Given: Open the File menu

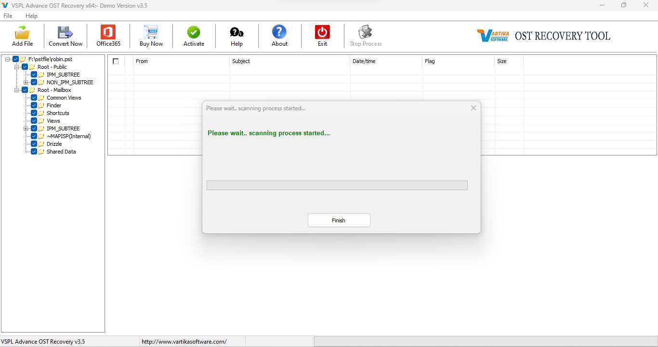Looking at the screenshot, I should 8,16.
